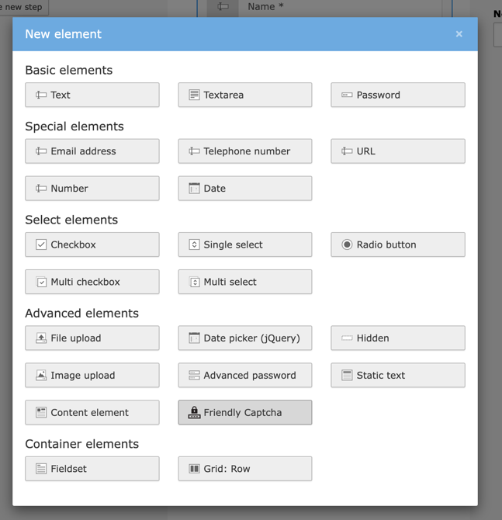This screenshot has height=520, width=502.
Task: Click the Date calendar icon
Action: pyautogui.click(x=194, y=189)
